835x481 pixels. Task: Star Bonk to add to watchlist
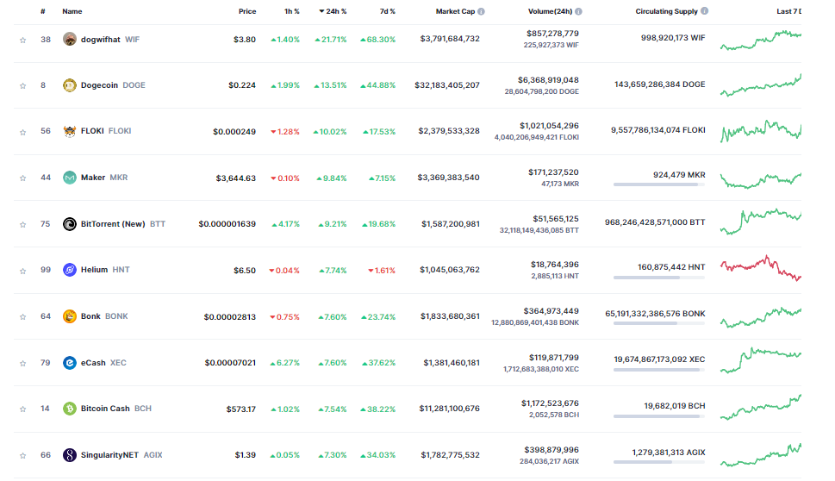tap(23, 317)
